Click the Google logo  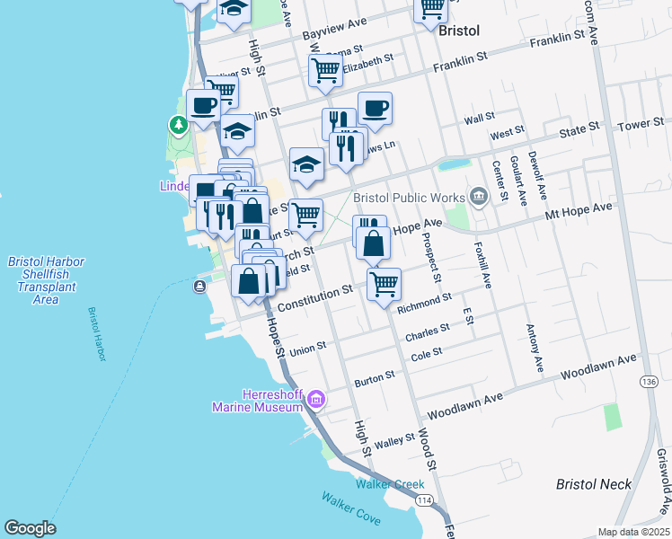click(30, 528)
